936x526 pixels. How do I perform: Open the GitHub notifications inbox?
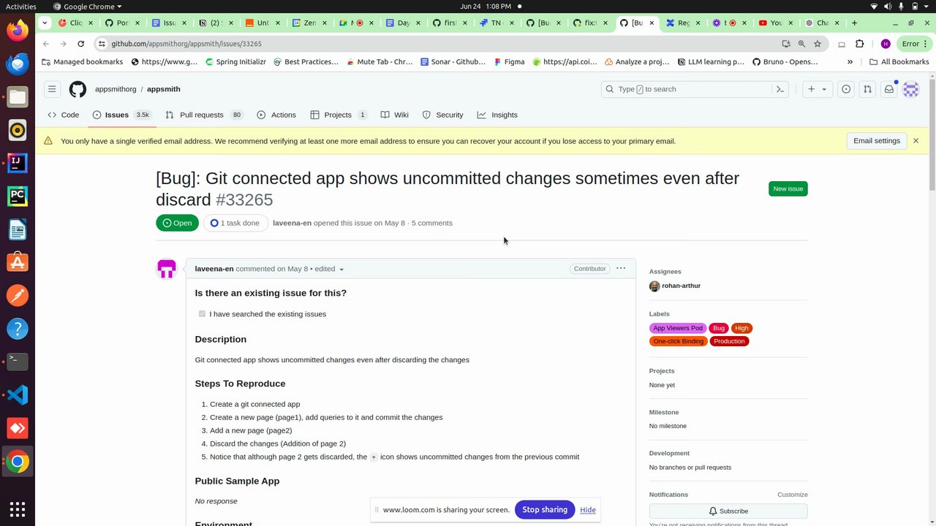[889, 89]
